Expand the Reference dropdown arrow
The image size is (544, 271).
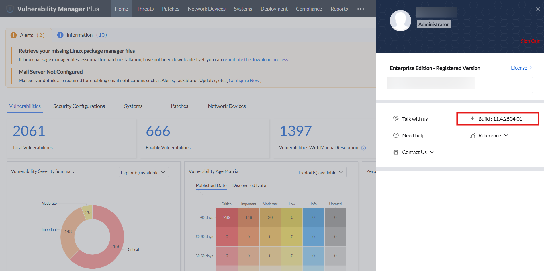pyautogui.click(x=506, y=135)
